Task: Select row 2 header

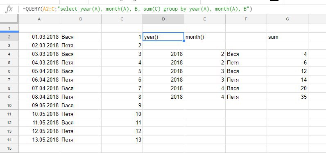Action: (x=9, y=37)
